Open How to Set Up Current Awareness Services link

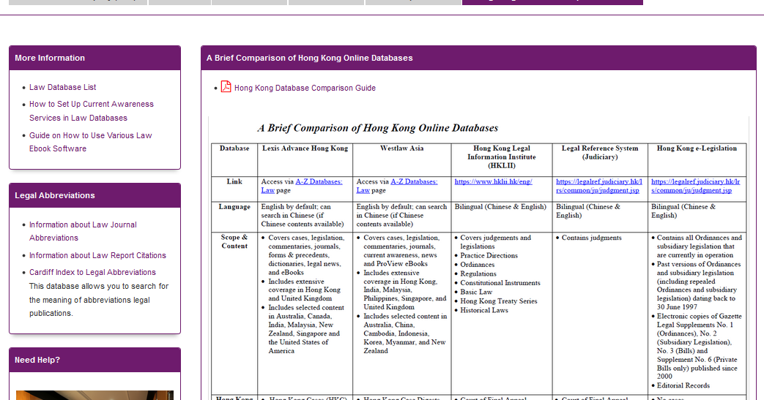tap(91, 111)
